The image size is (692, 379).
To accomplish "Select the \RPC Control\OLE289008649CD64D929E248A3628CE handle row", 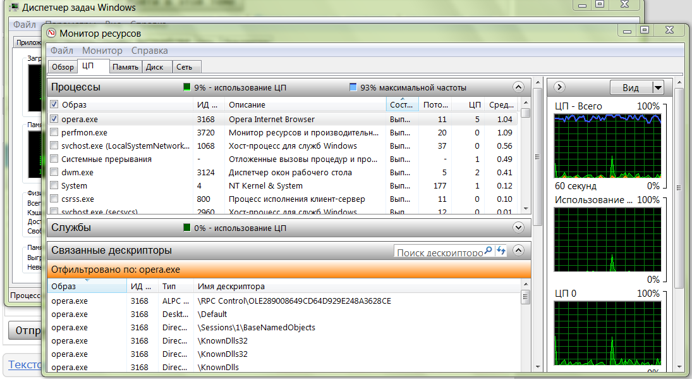I will 284,301.
